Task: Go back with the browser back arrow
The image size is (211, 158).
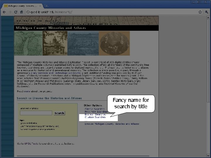Action: coord(4,12)
